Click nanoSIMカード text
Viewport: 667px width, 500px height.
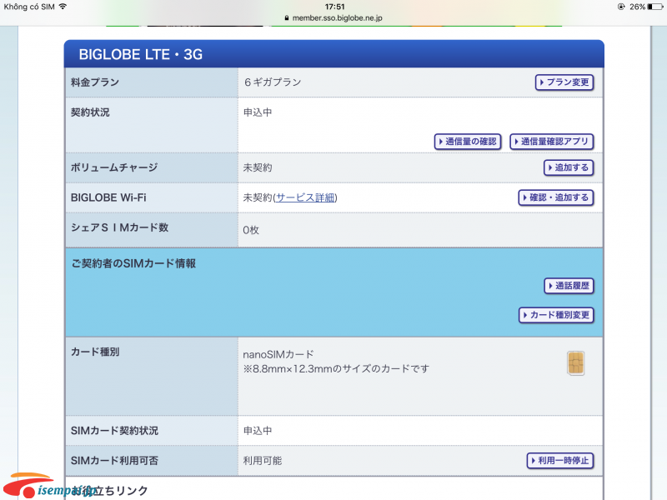pos(278,354)
